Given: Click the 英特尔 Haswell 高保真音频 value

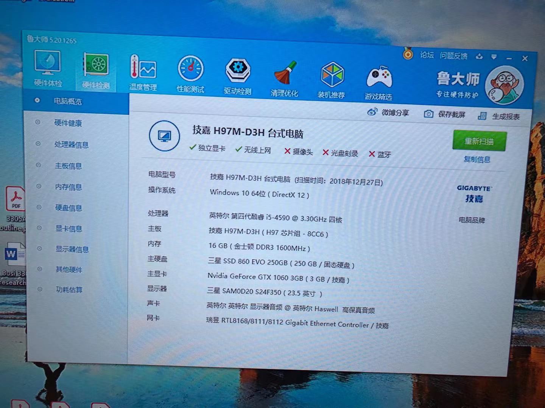Looking at the screenshot, I should [x=291, y=308].
